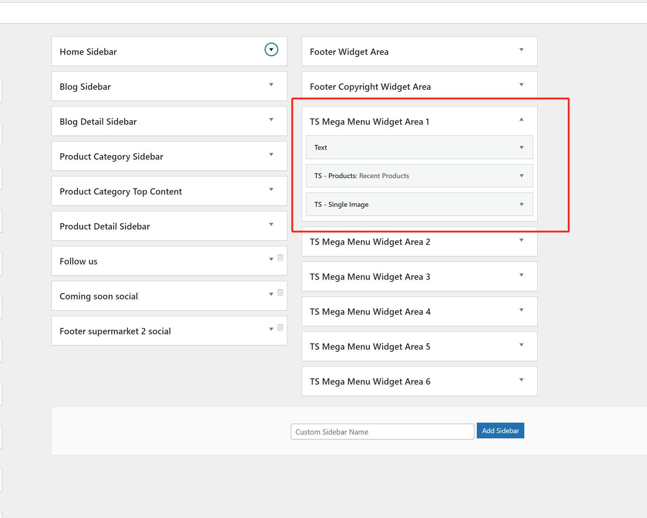
Task: Click the Add Sidebar button
Action: click(500, 431)
